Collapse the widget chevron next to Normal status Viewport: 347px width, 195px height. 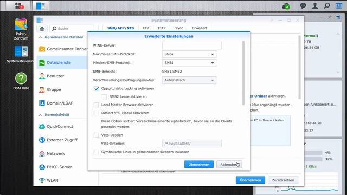338,34
